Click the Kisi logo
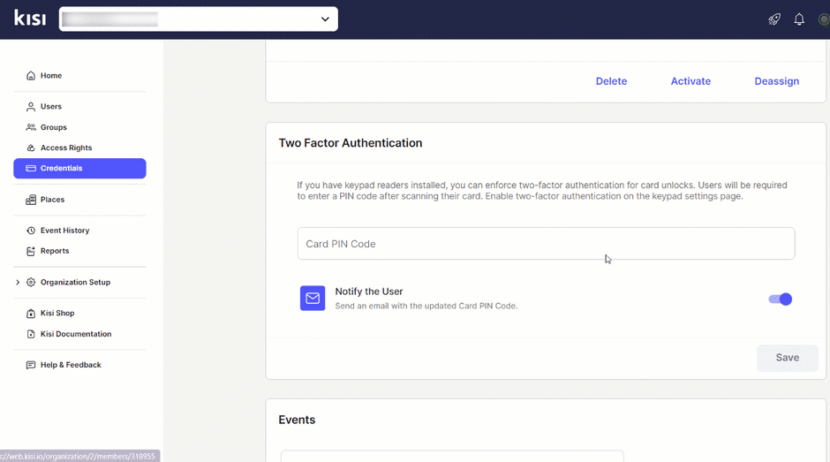The width and height of the screenshot is (830, 462). coord(30,19)
